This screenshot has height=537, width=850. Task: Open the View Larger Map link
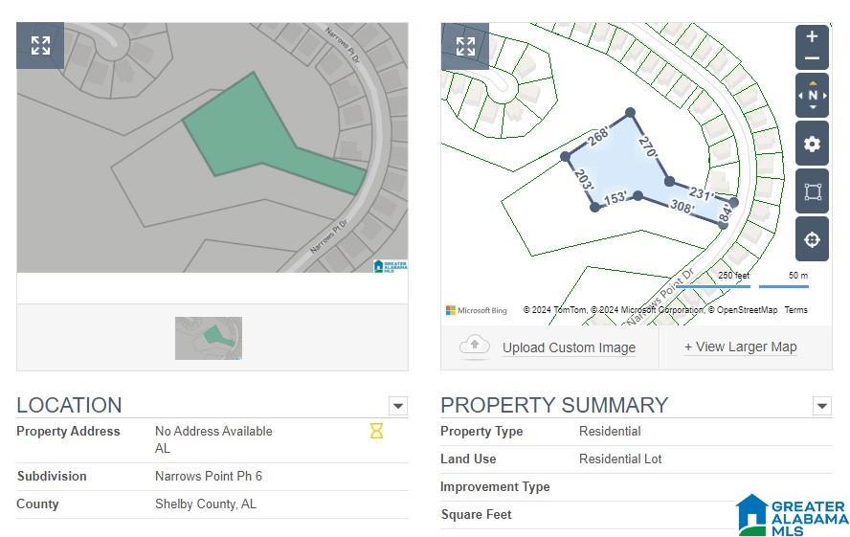[x=741, y=347]
